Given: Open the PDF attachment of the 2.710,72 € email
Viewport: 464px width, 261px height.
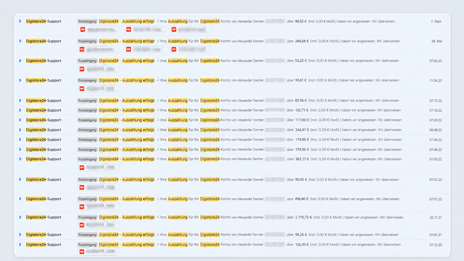Looking at the screenshot, I should point(99,225).
